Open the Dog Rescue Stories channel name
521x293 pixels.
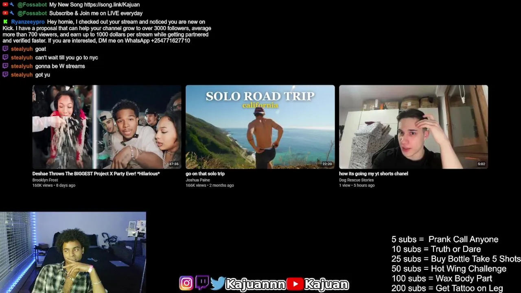(356, 180)
